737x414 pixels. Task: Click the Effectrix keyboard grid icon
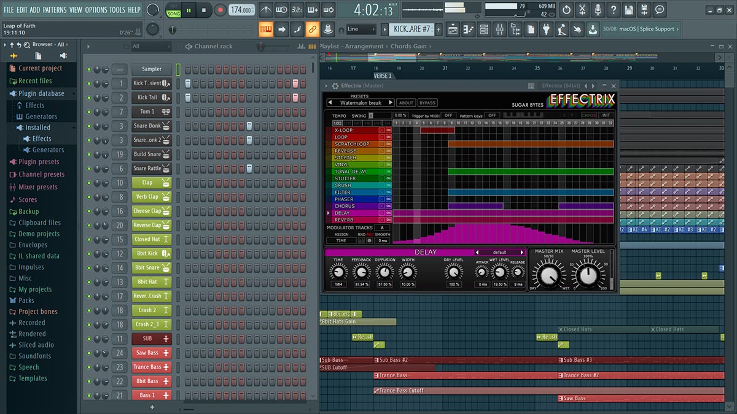pos(531,86)
